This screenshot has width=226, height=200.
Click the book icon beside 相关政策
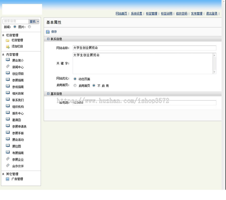coord(8,92)
